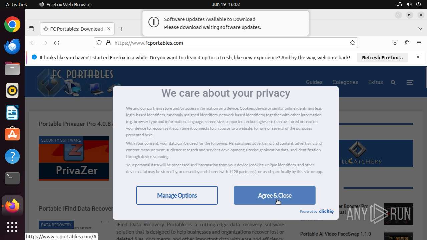Click the Manage Options button

point(177,195)
